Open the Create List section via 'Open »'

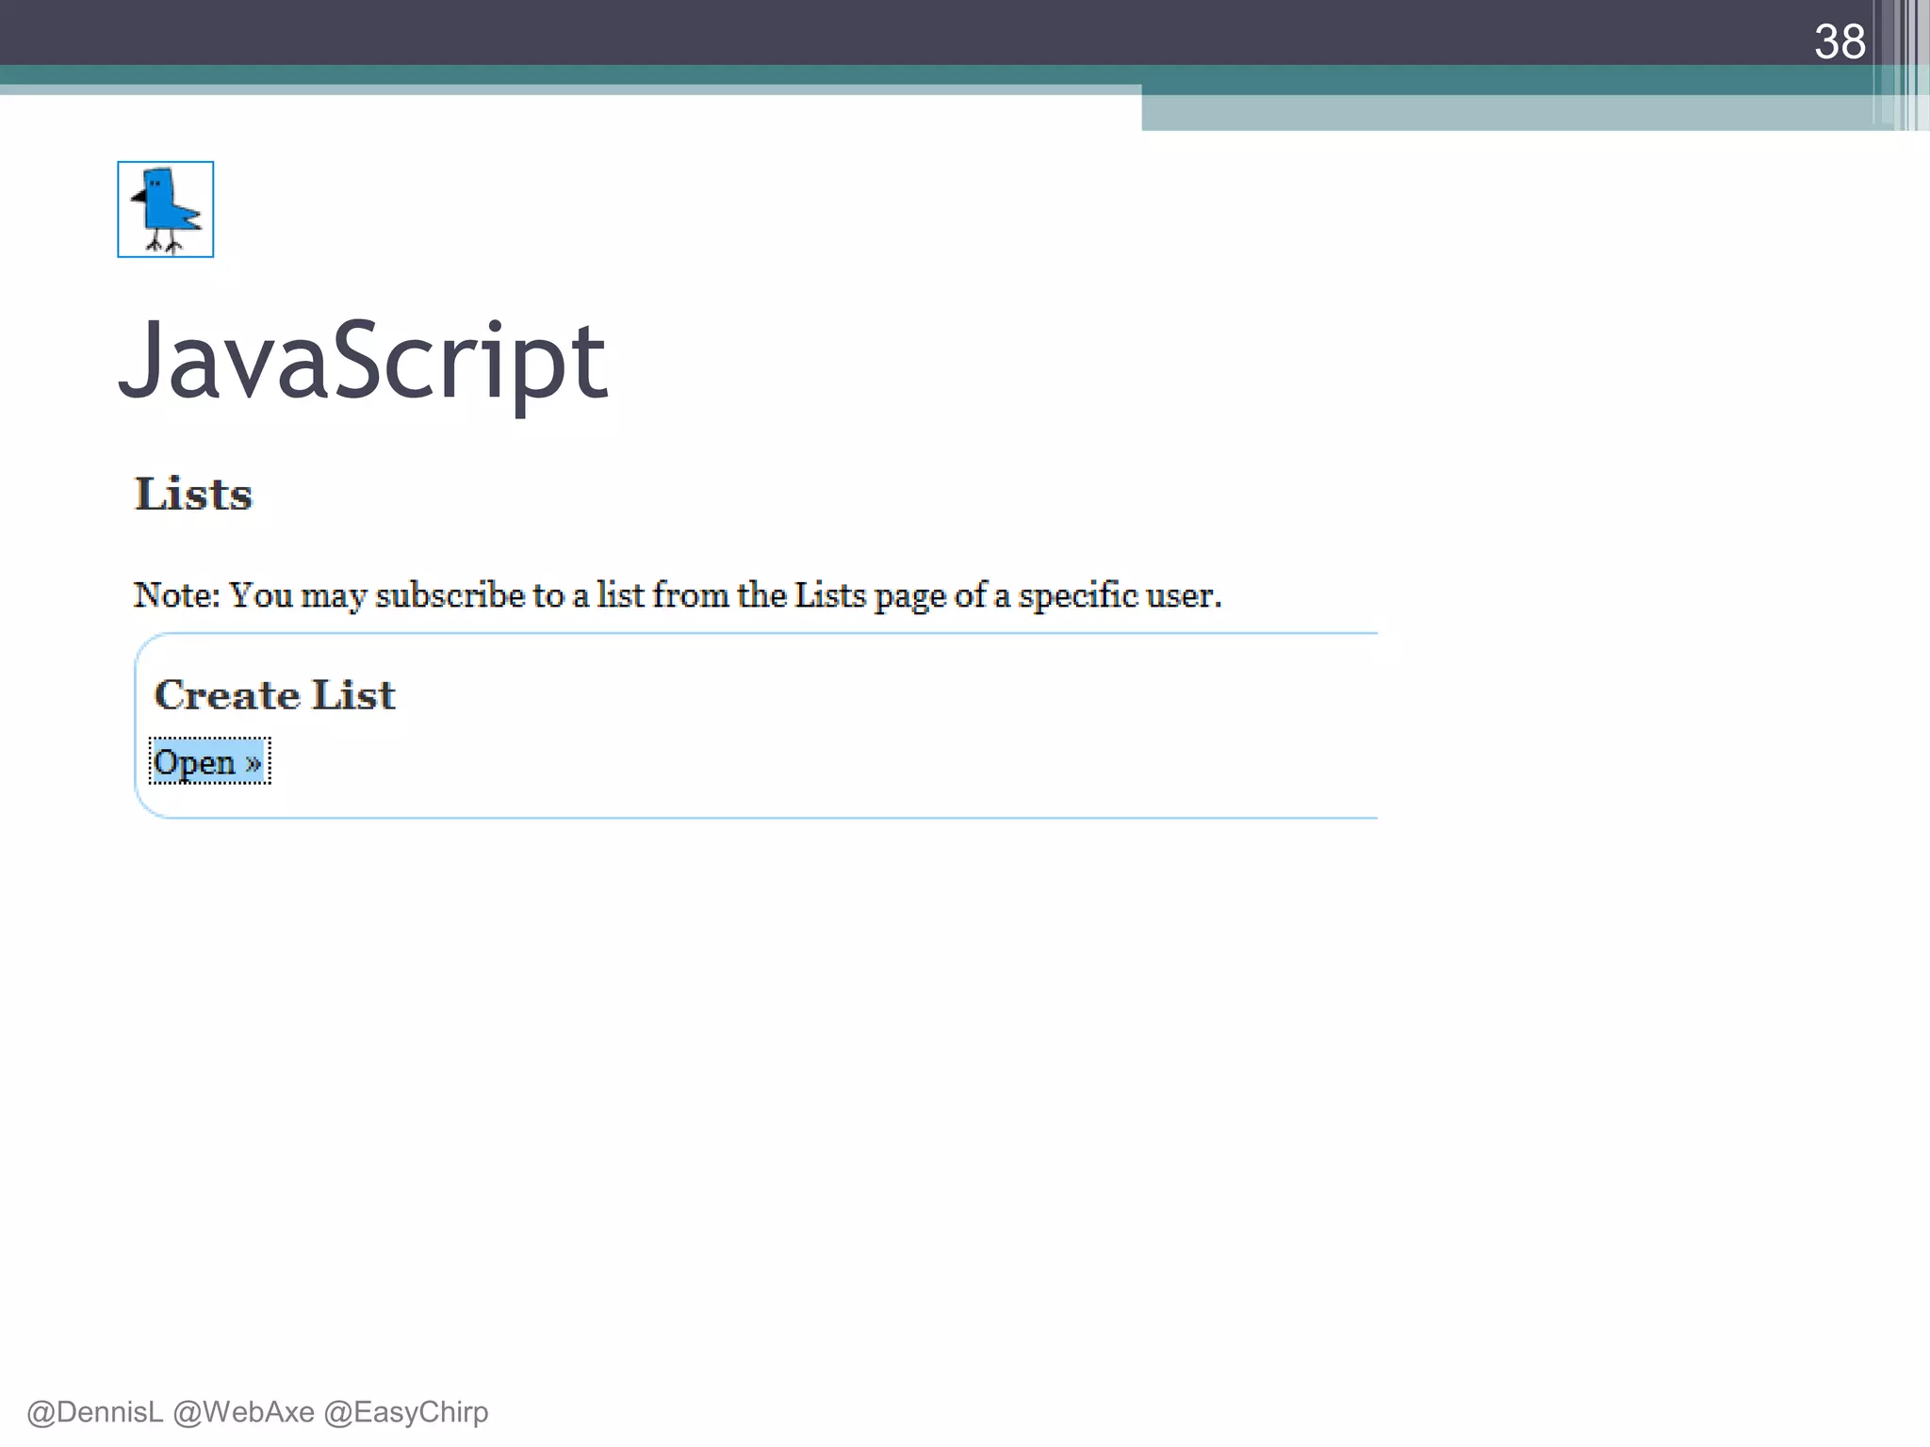[x=209, y=761]
